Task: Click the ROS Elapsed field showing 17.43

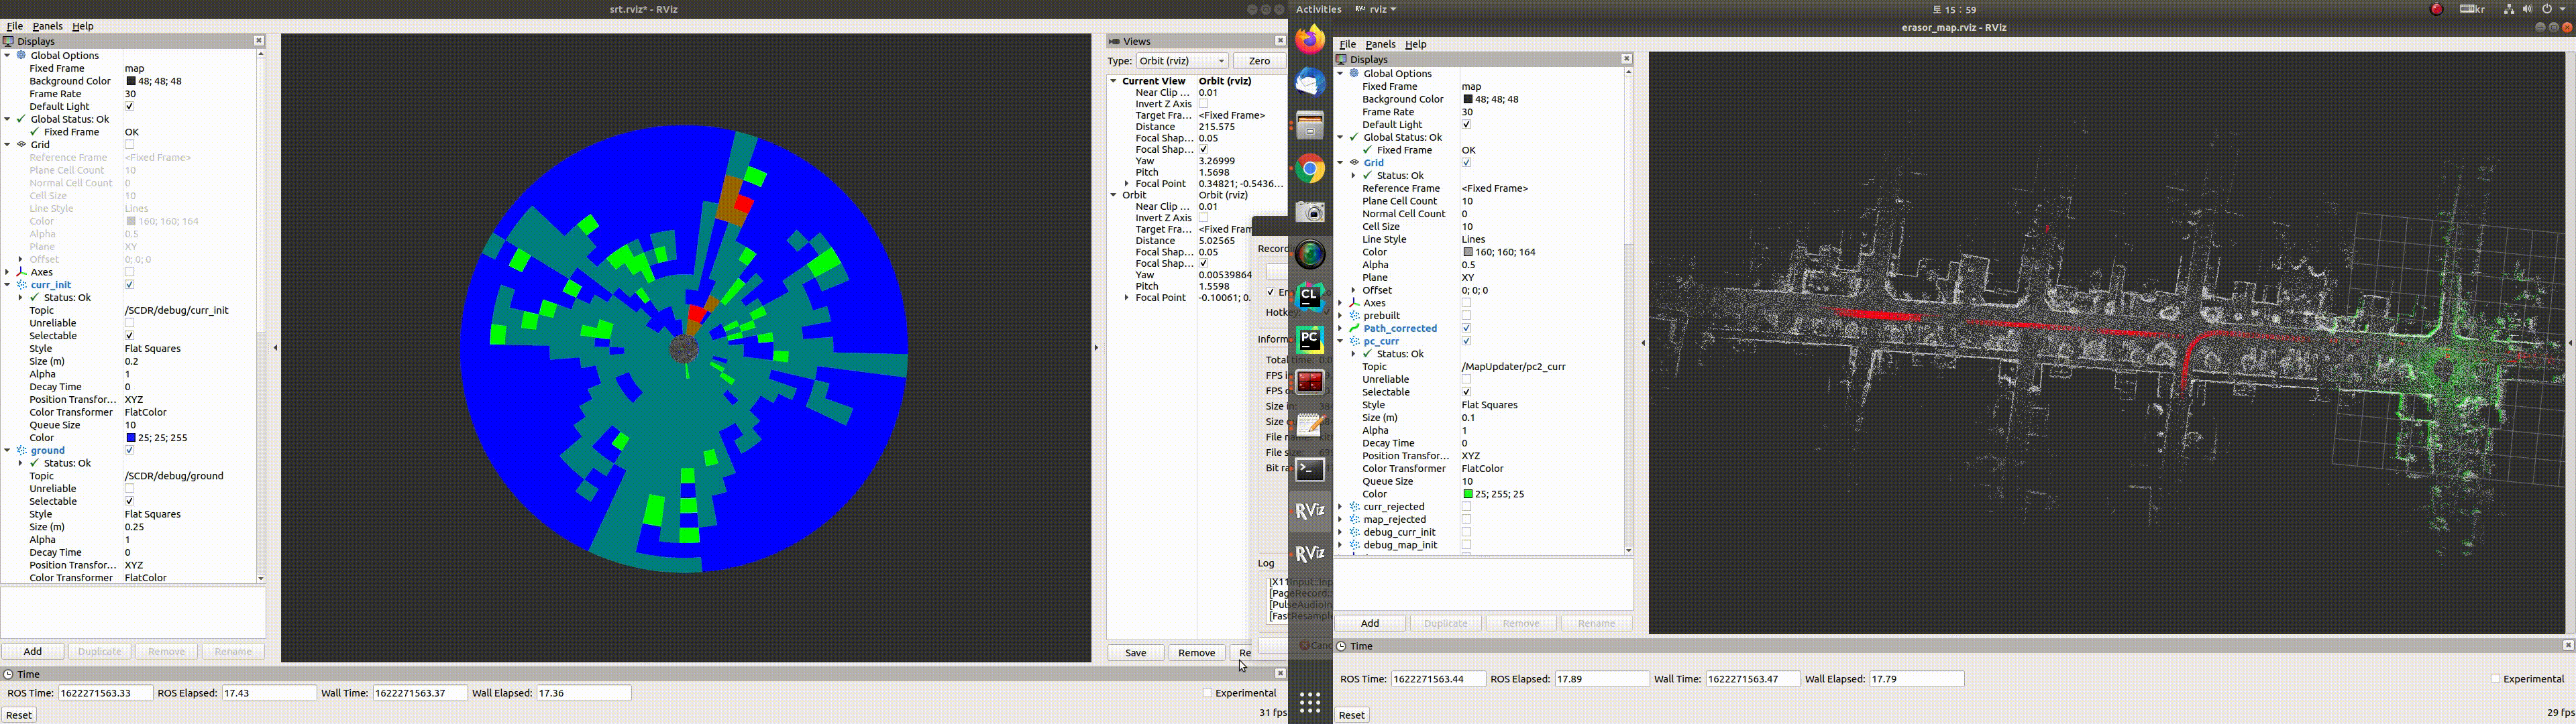Action: click(267, 693)
